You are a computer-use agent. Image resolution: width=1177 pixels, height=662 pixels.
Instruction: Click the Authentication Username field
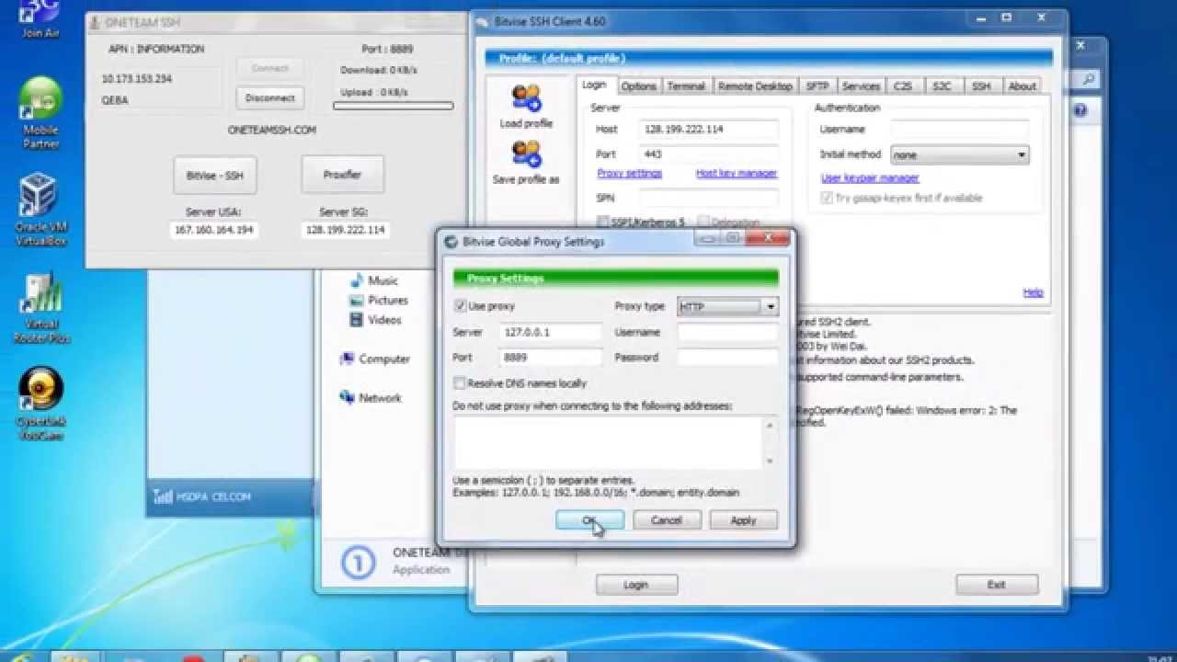tap(959, 130)
